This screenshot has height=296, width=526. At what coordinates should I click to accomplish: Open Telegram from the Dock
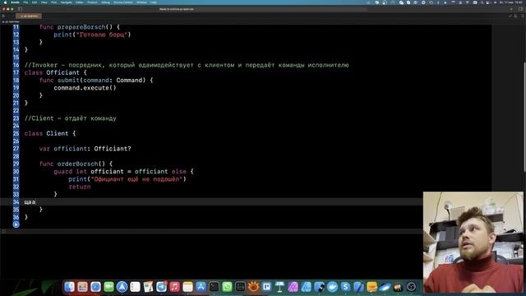point(161,287)
